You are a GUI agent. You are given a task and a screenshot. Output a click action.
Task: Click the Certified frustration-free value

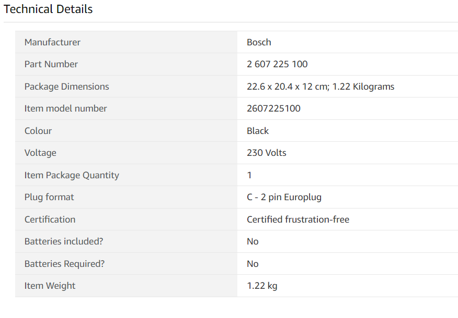pos(298,219)
